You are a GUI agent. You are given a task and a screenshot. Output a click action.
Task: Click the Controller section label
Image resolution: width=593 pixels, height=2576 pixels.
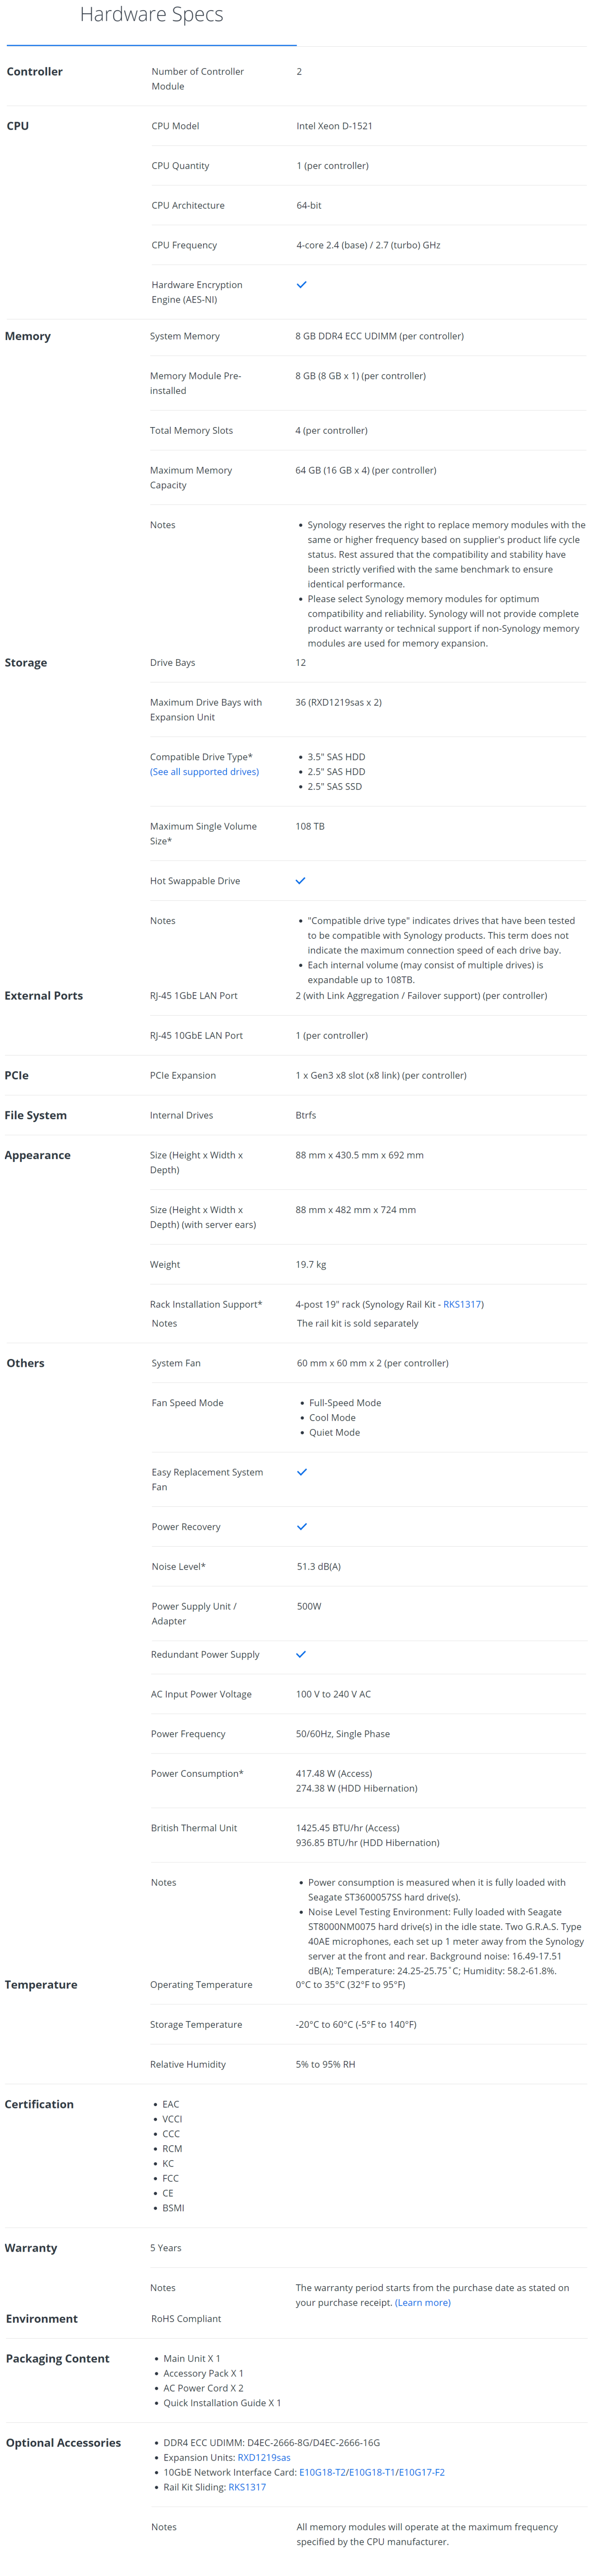(35, 72)
